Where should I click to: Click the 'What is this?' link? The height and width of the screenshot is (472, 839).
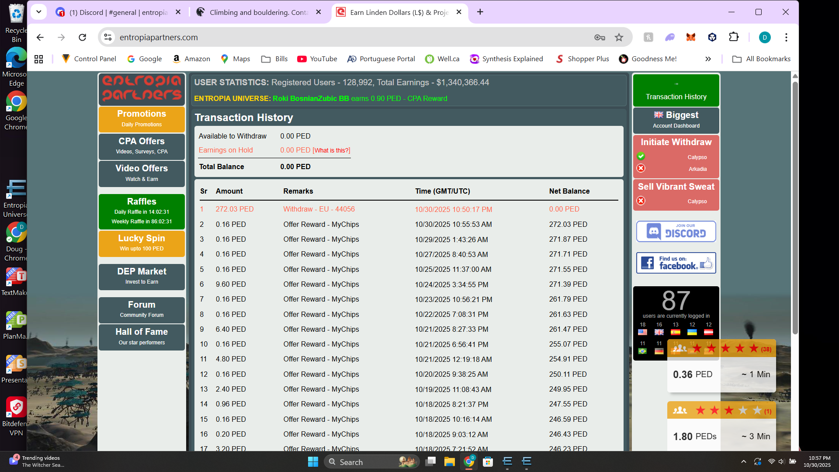332,150
